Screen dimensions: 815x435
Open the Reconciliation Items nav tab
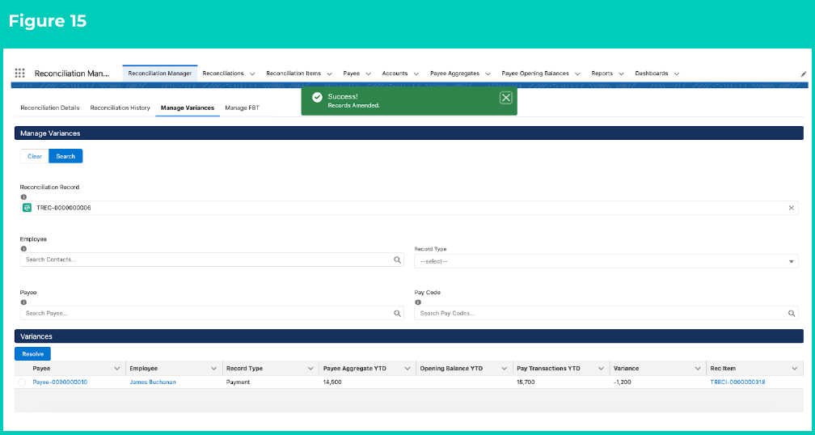pos(293,74)
